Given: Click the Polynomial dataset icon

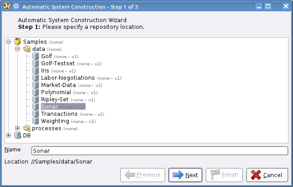Looking at the screenshot, I should 36,92.
